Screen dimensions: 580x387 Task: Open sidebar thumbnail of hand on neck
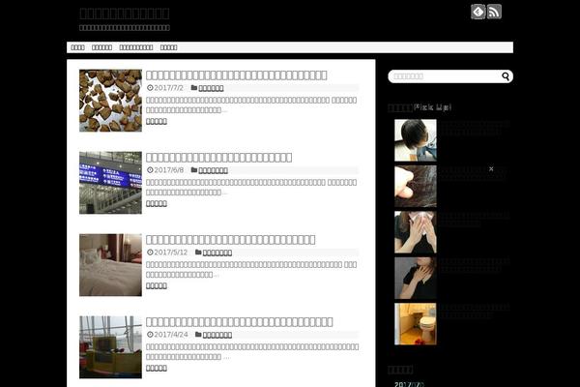416,278
